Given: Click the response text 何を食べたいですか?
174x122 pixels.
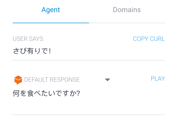Looking at the screenshot, I should point(46,93).
